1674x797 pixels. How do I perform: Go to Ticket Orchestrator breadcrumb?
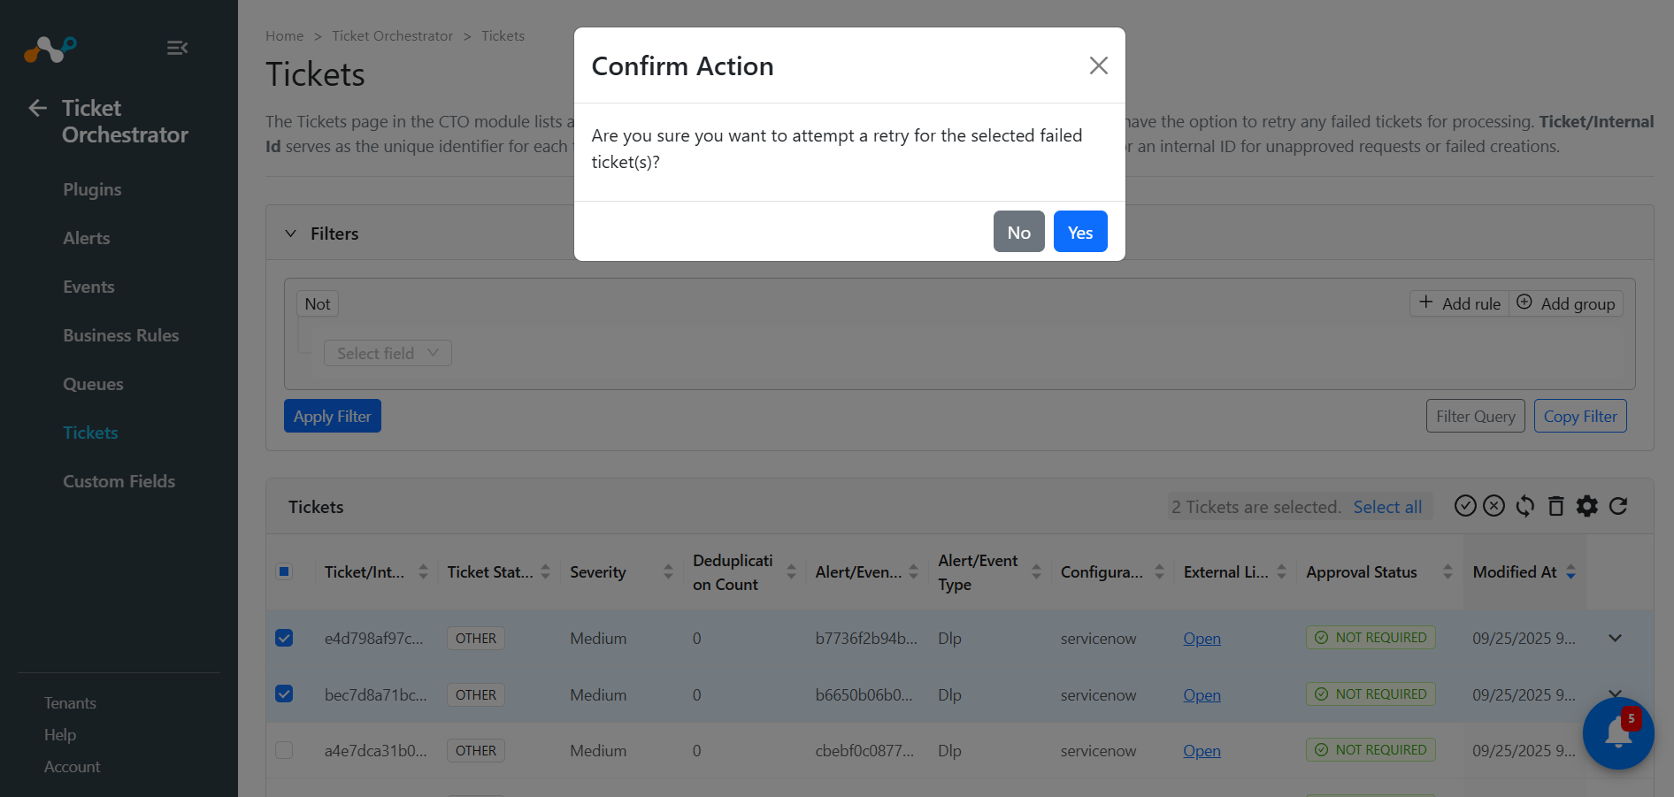(392, 36)
